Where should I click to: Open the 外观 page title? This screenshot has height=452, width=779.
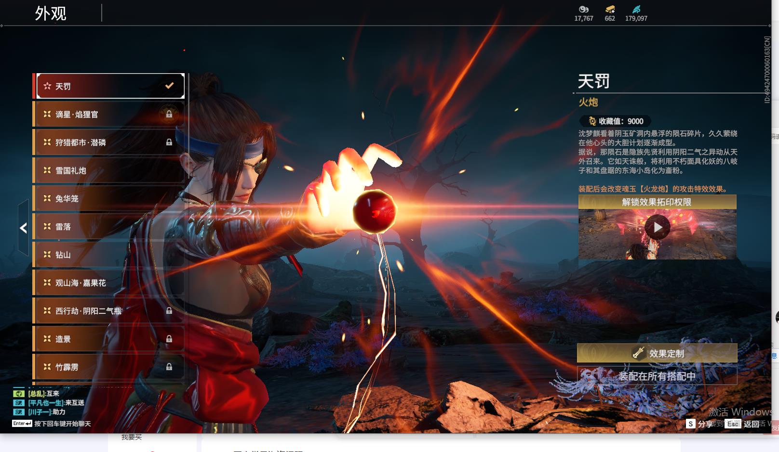pyautogui.click(x=51, y=13)
